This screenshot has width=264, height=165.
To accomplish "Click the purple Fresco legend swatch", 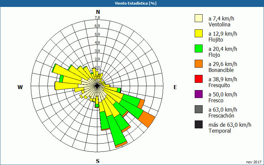I will pyautogui.click(x=199, y=94).
